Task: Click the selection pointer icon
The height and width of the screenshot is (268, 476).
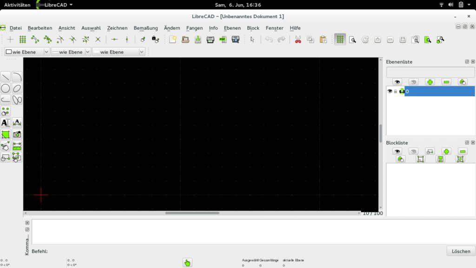Action: click(252, 40)
